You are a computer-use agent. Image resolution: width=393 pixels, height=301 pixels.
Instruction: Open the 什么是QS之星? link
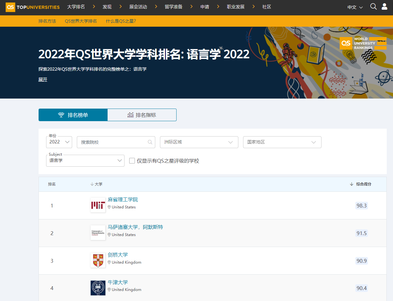click(121, 21)
